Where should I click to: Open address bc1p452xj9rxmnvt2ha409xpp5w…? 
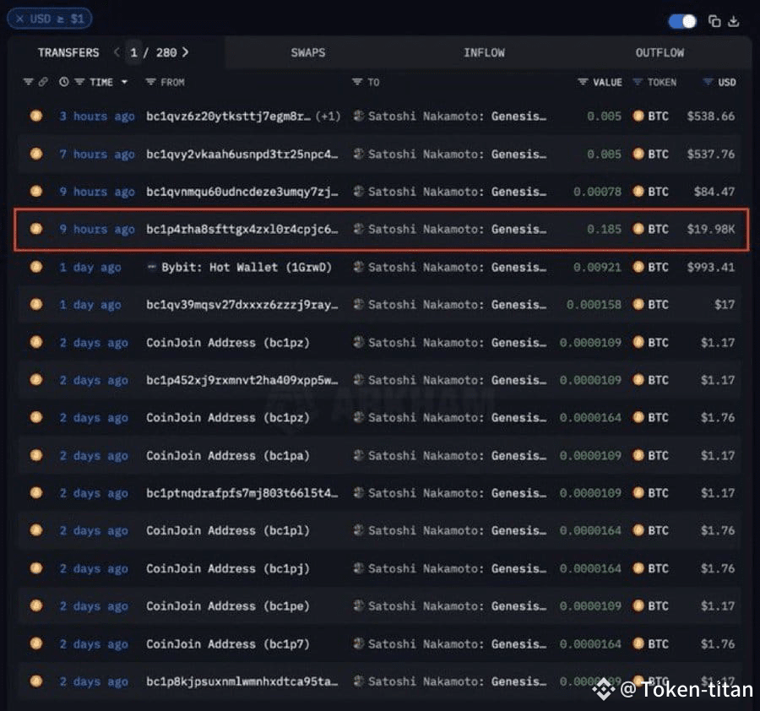click(x=242, y=381)
